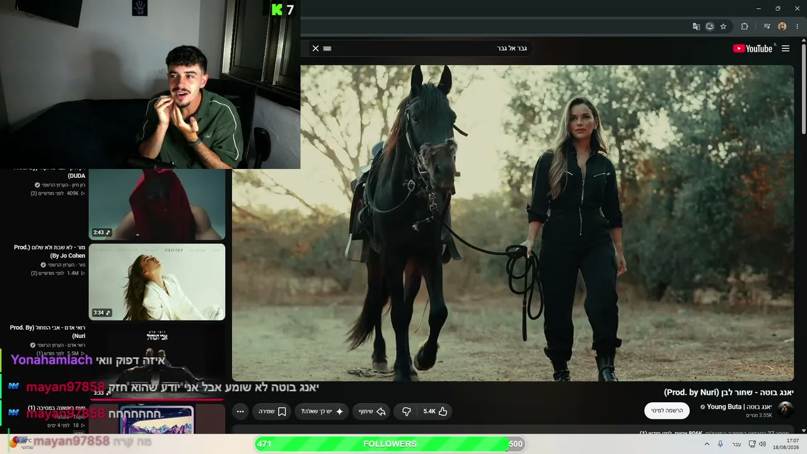This screenshot has width=807, height=454.
Task: Clear the YouTube search box text
Action: tap(316, 49)
